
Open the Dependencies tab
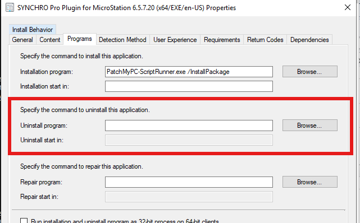pyautogui.click(x=309, y=40)
